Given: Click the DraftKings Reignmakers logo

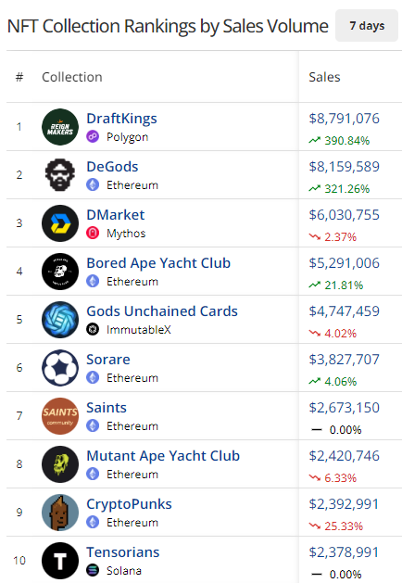Looking at the screenshot, I should tap(60, 127).
